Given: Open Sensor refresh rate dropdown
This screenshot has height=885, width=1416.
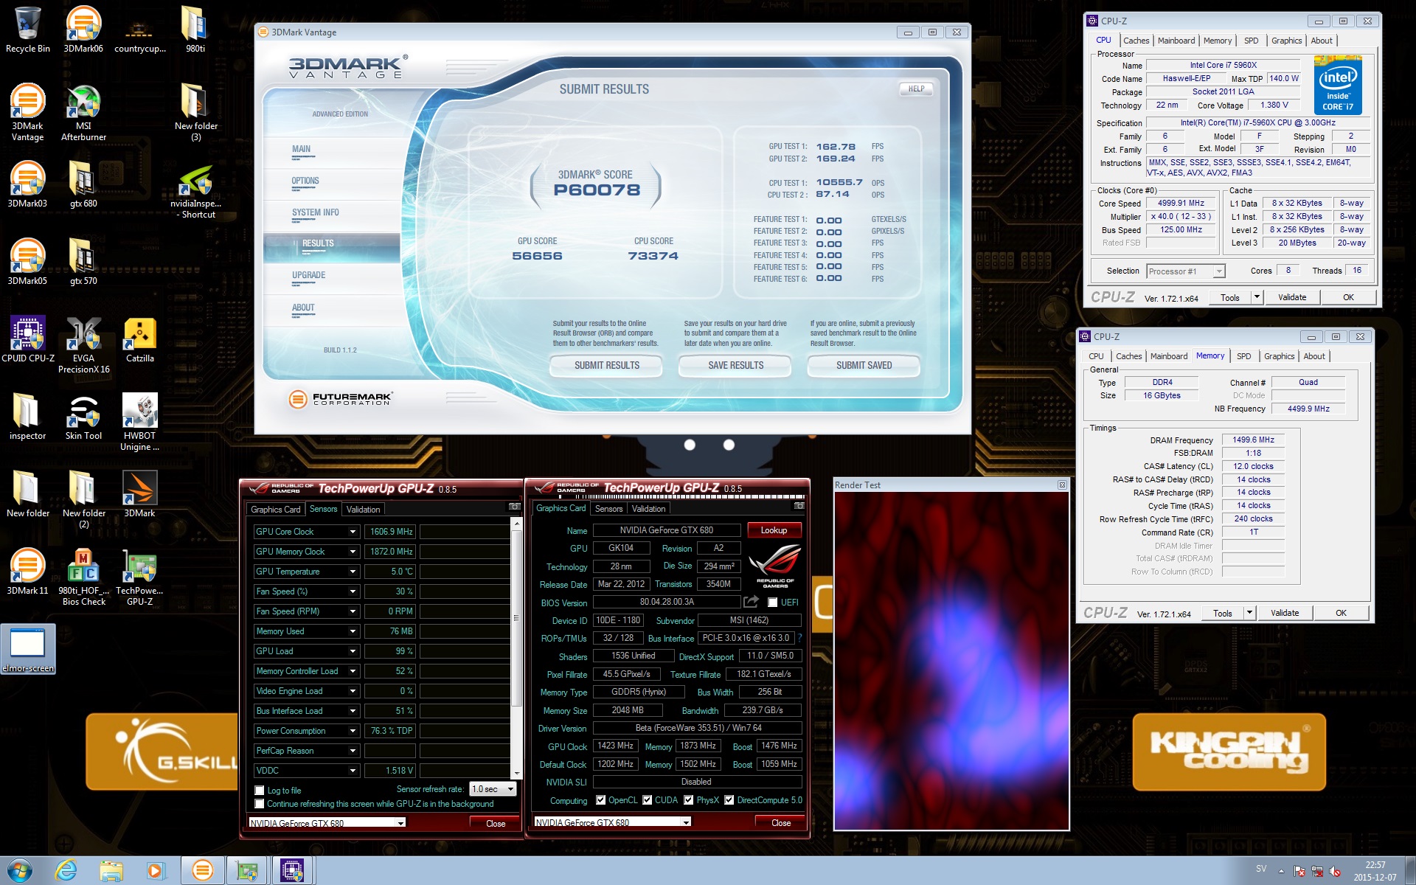Looking at the screenshot, I should [x=493, y=789].
